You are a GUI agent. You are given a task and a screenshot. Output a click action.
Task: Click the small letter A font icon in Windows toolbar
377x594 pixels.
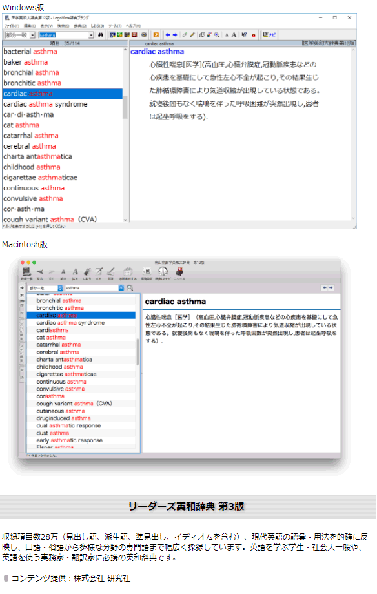(x=227, y=35)
